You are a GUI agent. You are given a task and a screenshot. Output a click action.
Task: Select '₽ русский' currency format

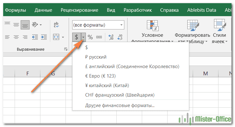coord(96,57)
